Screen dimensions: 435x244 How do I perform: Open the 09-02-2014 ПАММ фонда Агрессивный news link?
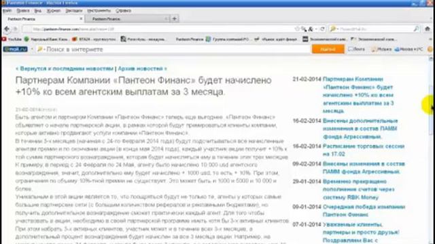coord(364,167)
